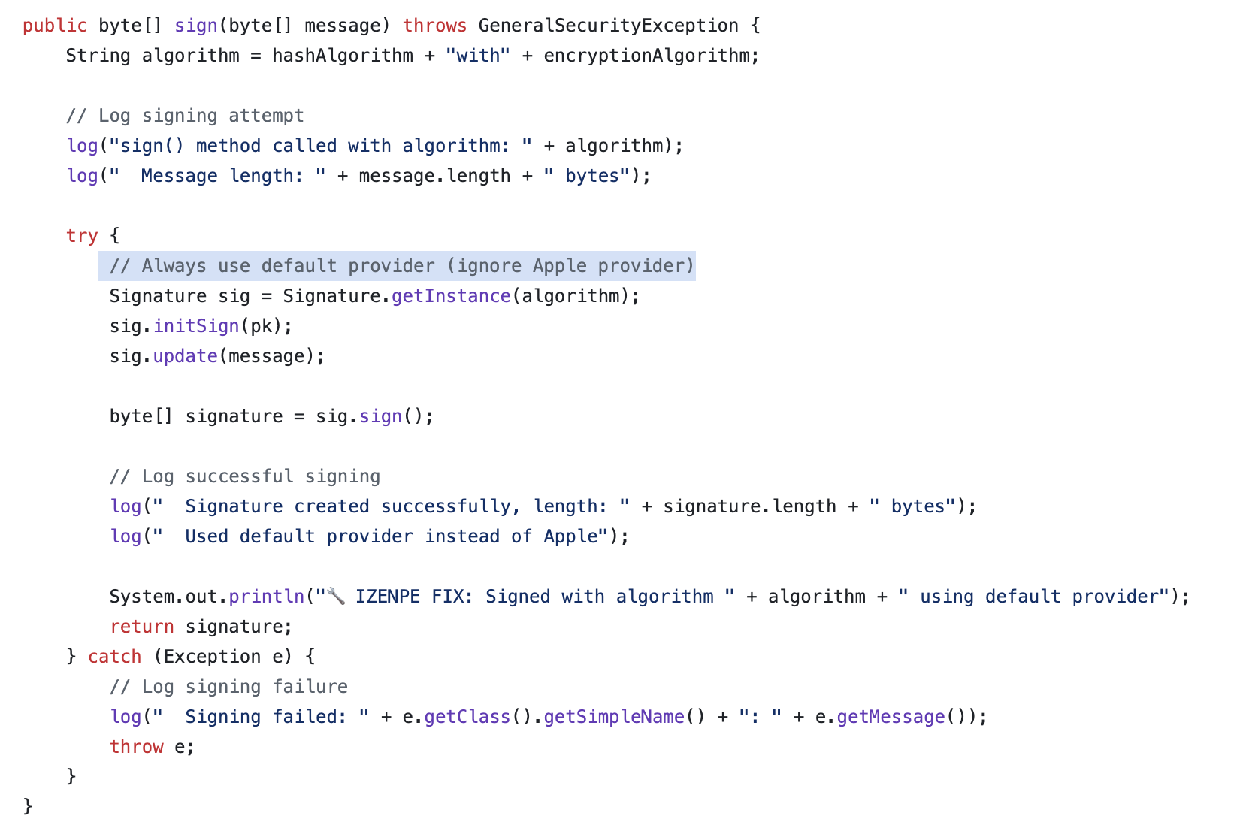Click the "catch" keyword
This screenshot has width=1237, height=822.
pyautogui.click(x=114, y=657)
